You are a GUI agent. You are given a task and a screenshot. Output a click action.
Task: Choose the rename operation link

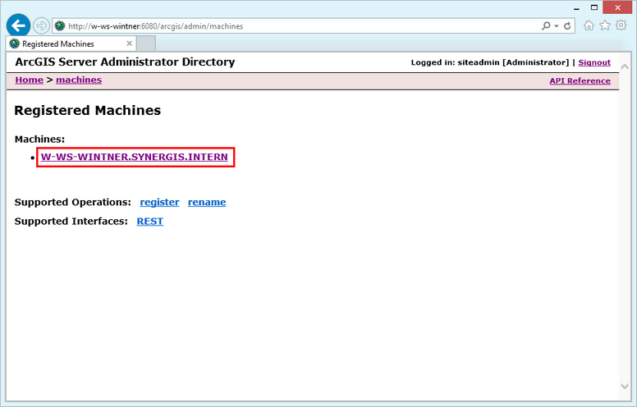click(207, 202)
